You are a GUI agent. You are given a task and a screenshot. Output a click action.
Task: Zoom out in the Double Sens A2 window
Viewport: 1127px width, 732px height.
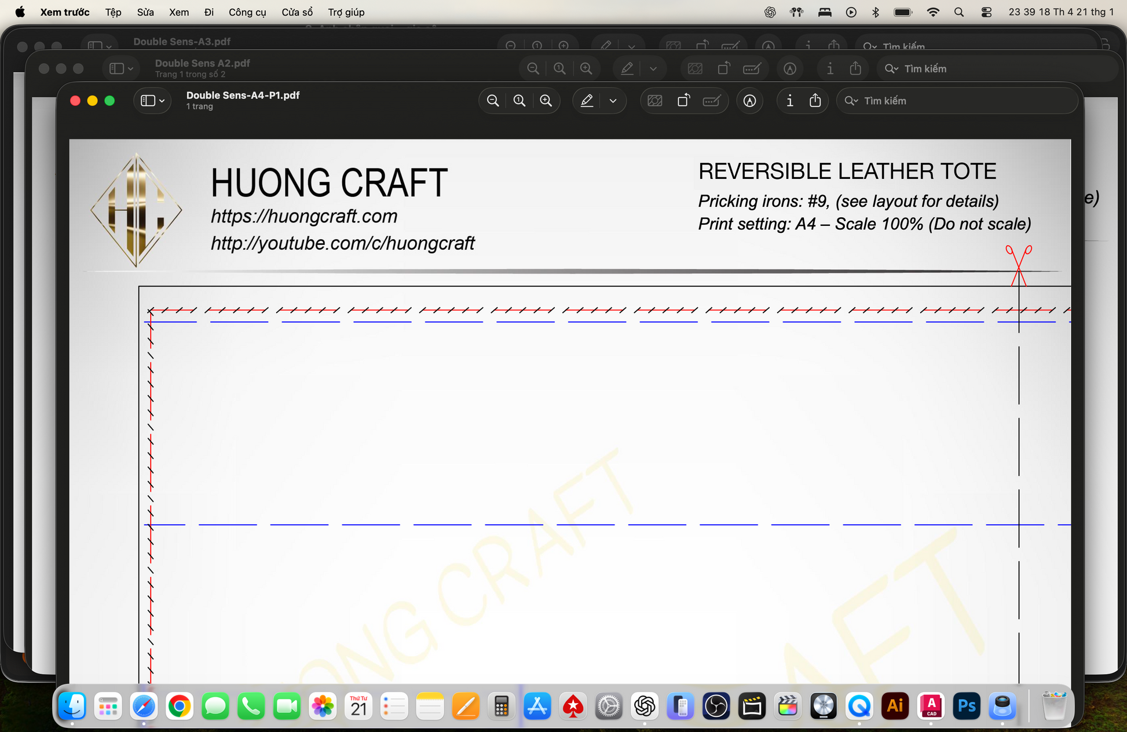coord(533,69)
